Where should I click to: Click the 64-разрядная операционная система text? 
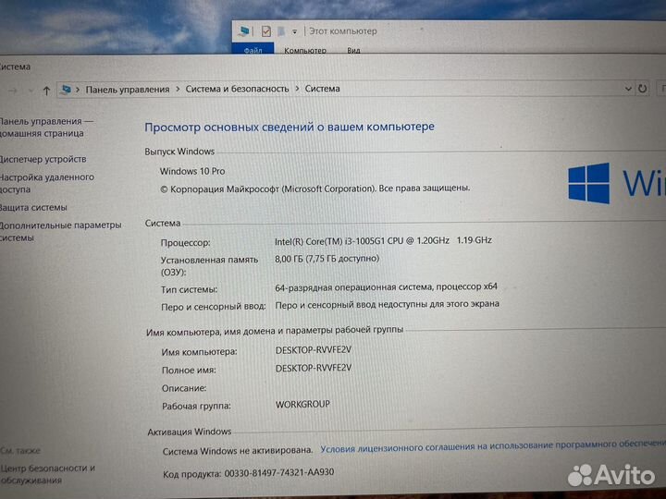[x=386, y=287]
